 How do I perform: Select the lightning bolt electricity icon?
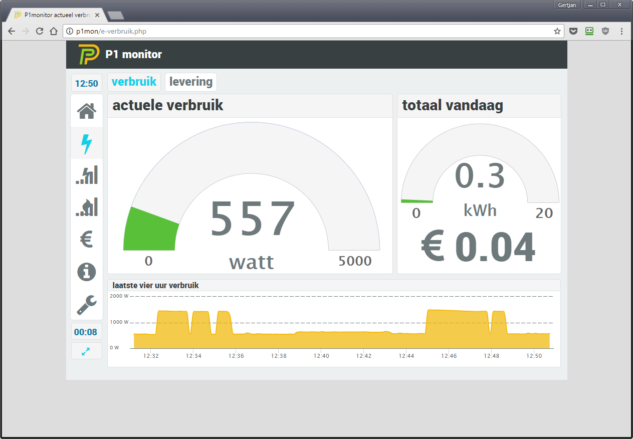click(86, 143)
